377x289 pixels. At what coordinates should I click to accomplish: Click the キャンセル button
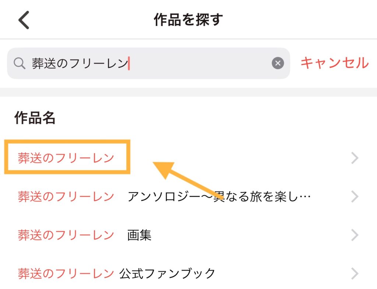coord(334,63)
